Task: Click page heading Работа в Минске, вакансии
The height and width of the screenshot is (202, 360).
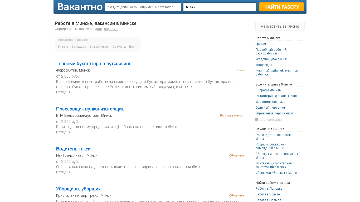Action: [x=96, y=23]
